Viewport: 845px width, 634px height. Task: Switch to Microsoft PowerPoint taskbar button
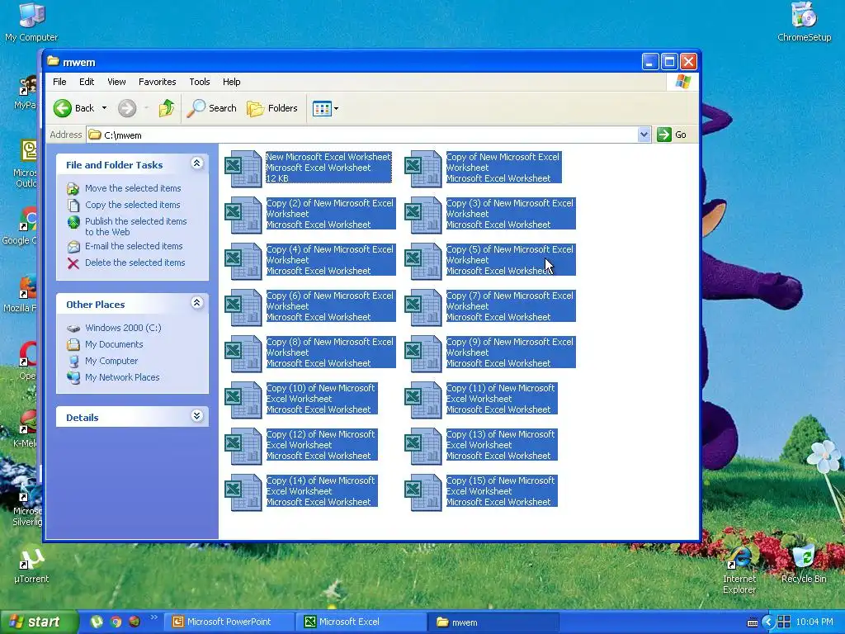coord(229,622)
